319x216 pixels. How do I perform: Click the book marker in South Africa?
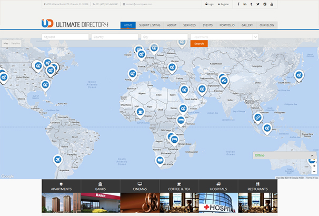(x=160, y=161)
